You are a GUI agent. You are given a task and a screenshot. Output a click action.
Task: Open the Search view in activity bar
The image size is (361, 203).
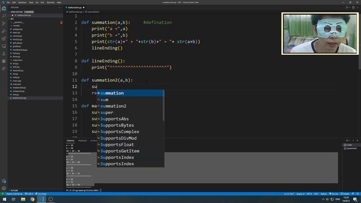(x=4, y=16)
